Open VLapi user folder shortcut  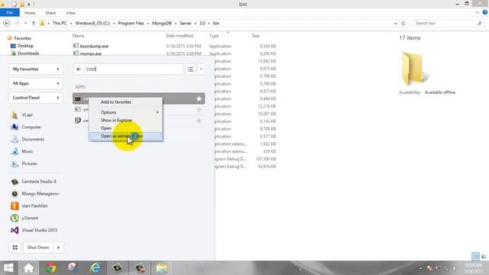tap(22, 115)
